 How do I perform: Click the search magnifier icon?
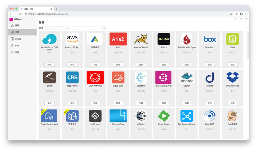pos(104,28)
